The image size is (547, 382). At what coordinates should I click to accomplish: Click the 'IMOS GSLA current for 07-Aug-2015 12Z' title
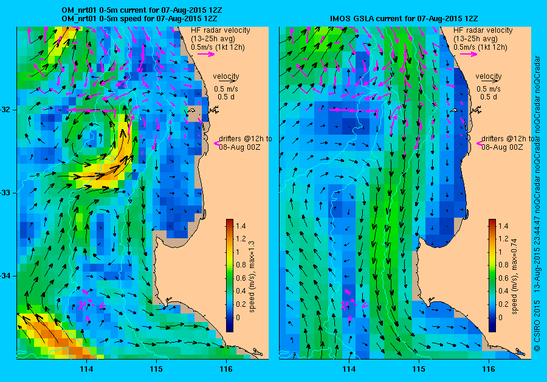(404, 18)
